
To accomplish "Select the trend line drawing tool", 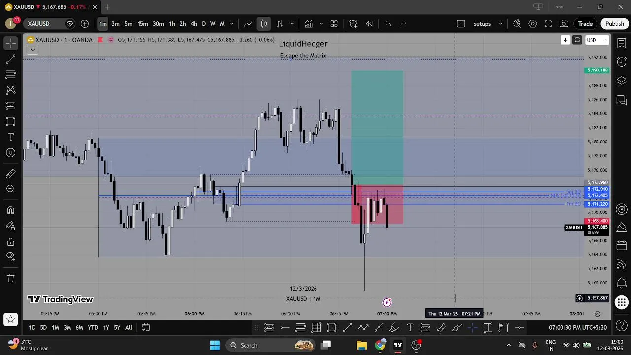I will pos(10,59).
